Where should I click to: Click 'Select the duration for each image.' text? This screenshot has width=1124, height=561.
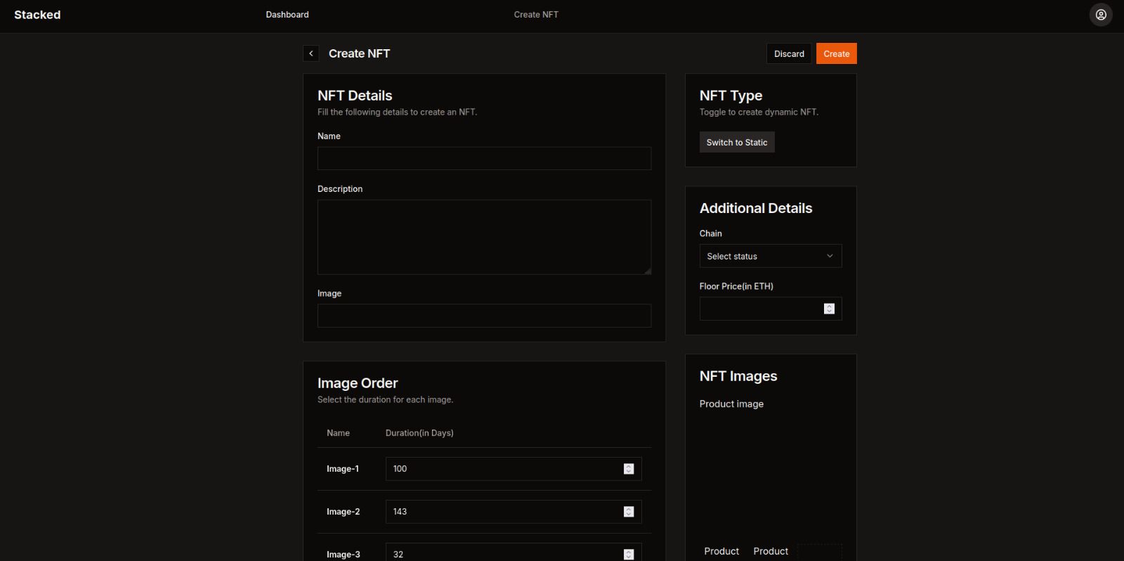385,400
